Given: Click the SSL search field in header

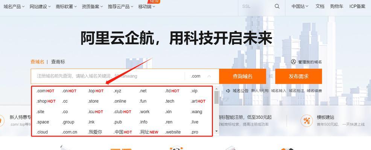Looking at the screenshot, I should pos(255,6).
